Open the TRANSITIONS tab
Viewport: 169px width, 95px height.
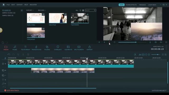[x=36, y=48]
